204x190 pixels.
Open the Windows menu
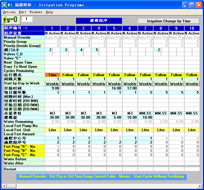(36, 12)
